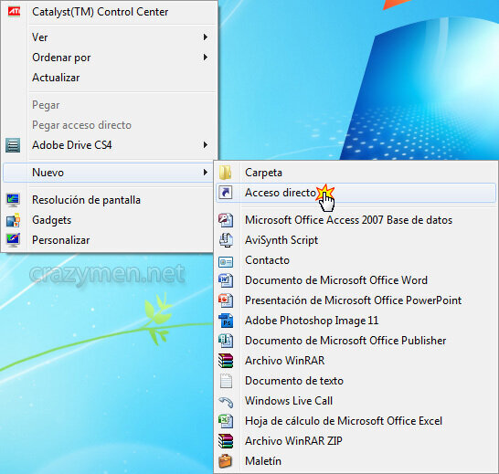The image size is (499, 474).
Task: Create Archivo WinRAR ZIP
Action: pyautogui.click(x=356, y=441)
